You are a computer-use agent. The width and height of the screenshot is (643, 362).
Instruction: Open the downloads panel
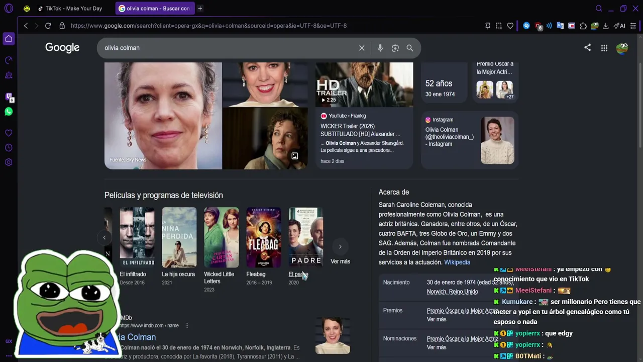[x=606, y=26]
